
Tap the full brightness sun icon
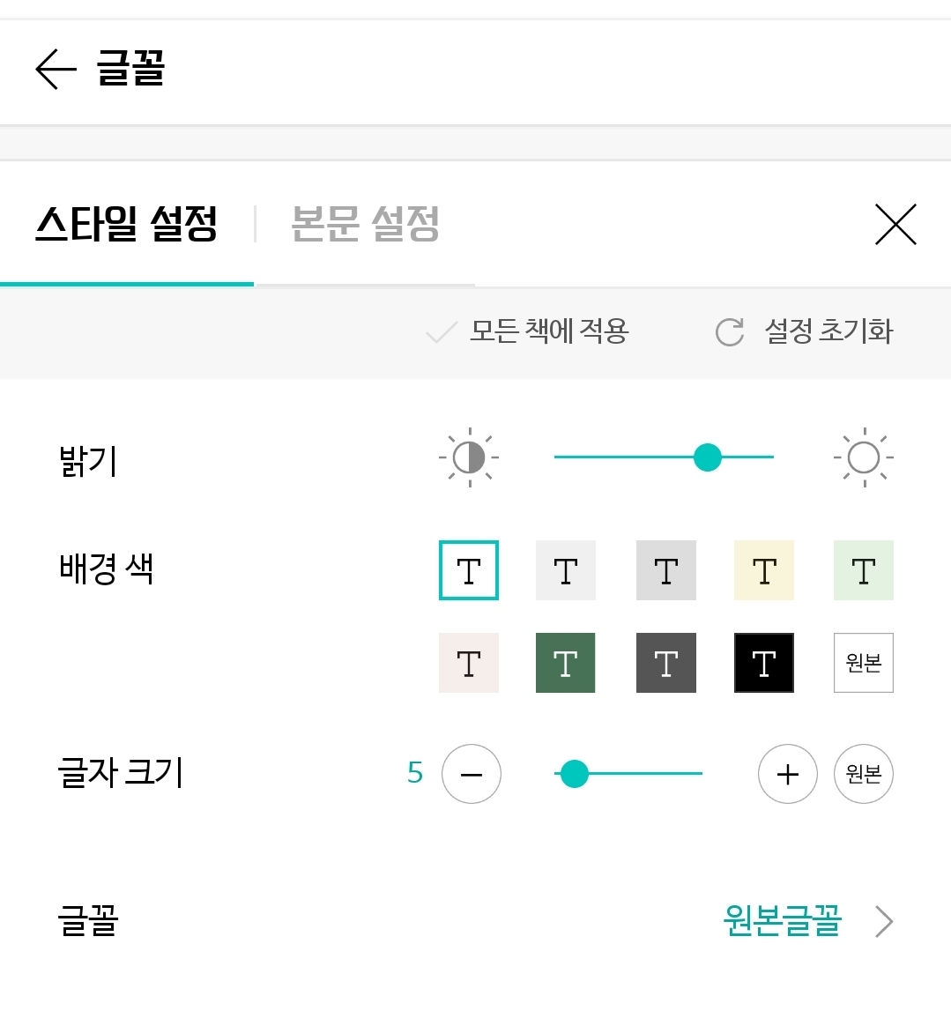(x=863, y=457)
